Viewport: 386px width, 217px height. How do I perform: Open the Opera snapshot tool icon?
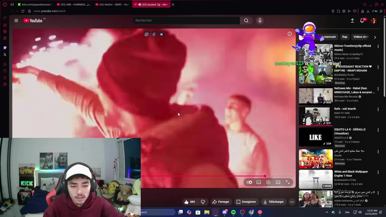(x=338, y=11)
